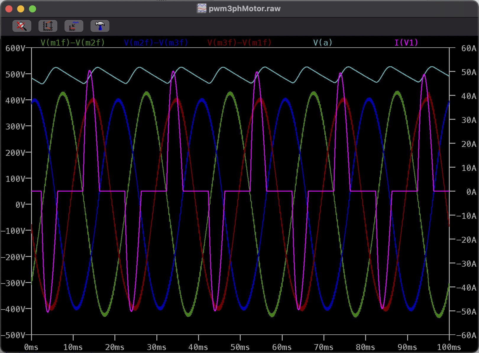The height and width of the screenshot is (353, 479).
Task: Click the 100ms label on time axis
Action: [449, 347]
